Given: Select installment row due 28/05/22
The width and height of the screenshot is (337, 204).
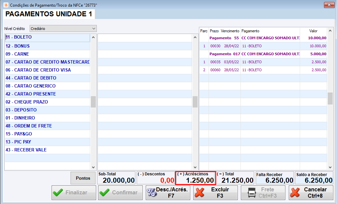Looking at the screenshot, I should (x=263, y=70).
